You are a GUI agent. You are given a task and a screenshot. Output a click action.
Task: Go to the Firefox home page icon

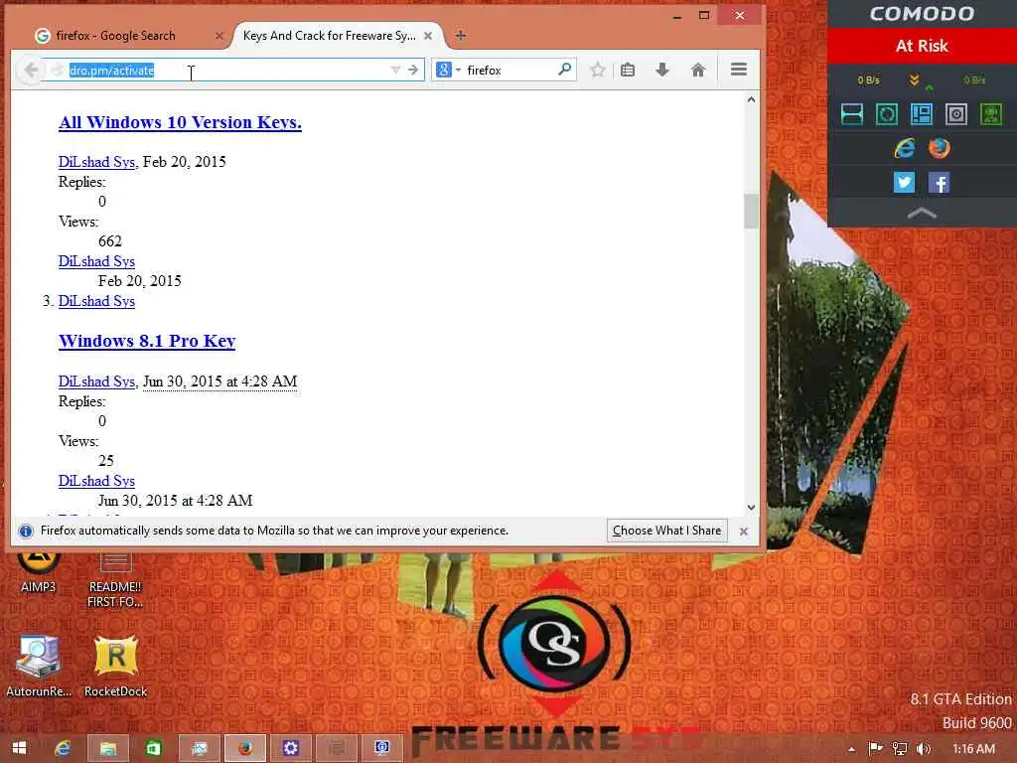click(x=698, y=70)
